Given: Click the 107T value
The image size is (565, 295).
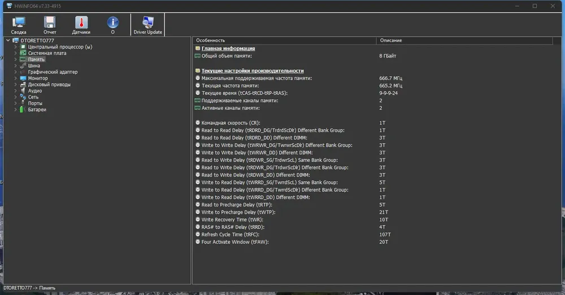Looking at the screenshot, I should click(x=385, y=235).
